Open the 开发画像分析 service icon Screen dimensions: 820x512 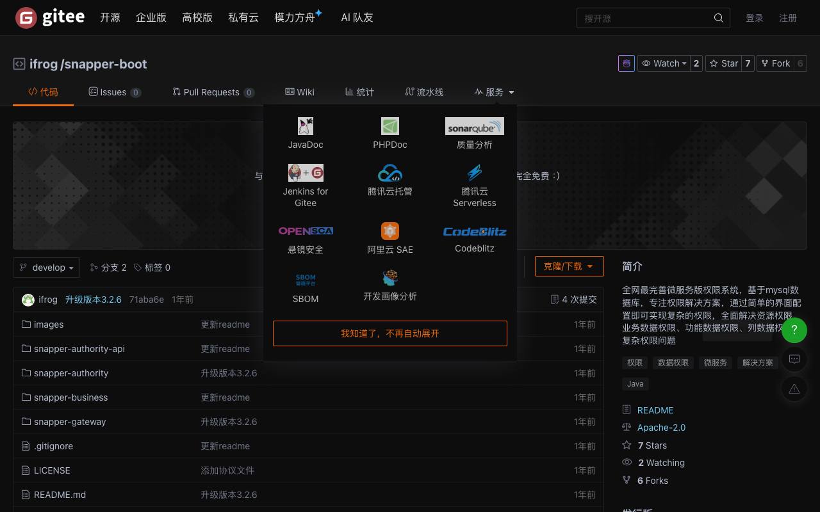390,278
